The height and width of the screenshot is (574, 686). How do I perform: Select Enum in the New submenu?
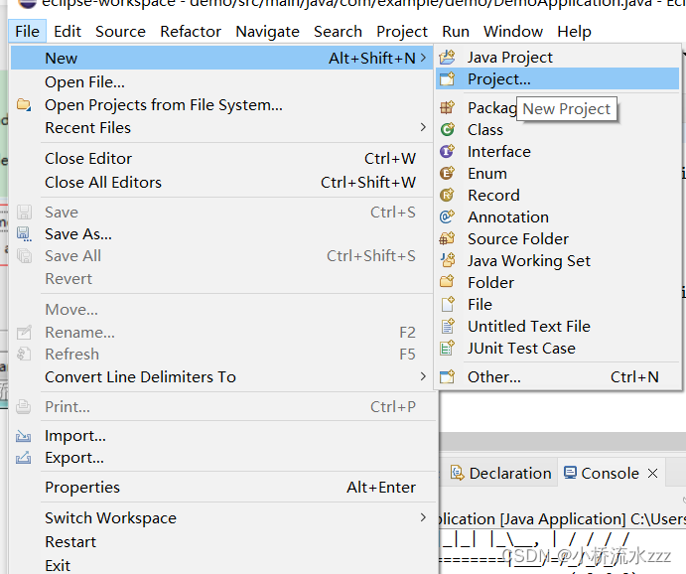[x=557, y=173]
